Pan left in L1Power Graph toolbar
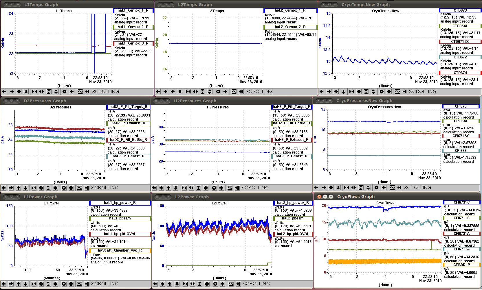Viewport: 482px width, 290px height. (4, 284)
